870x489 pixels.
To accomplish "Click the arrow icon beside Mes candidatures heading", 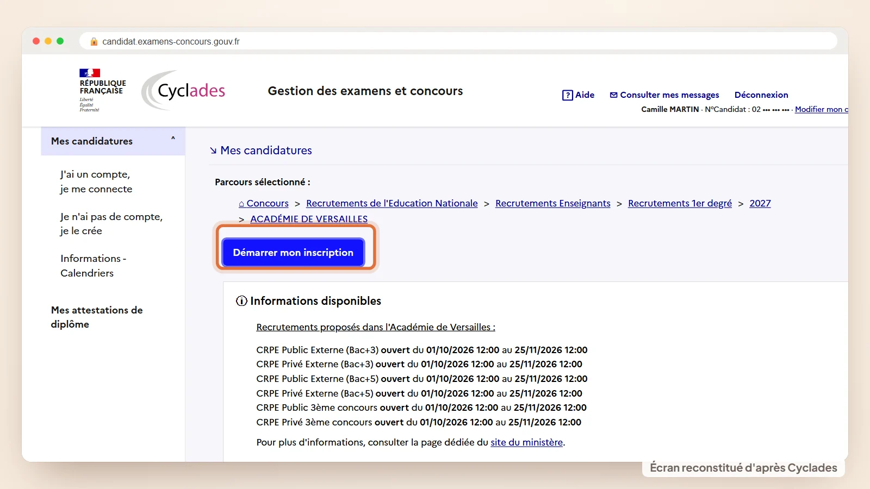I will pos(213,151).
